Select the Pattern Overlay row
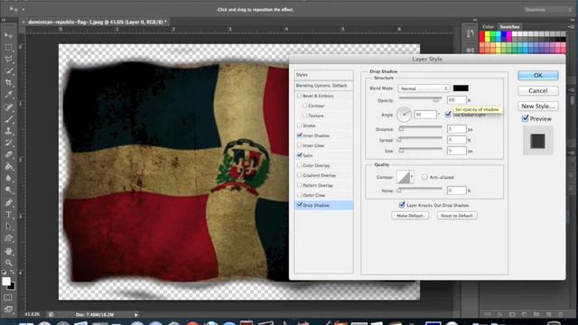 coord(323,185)
